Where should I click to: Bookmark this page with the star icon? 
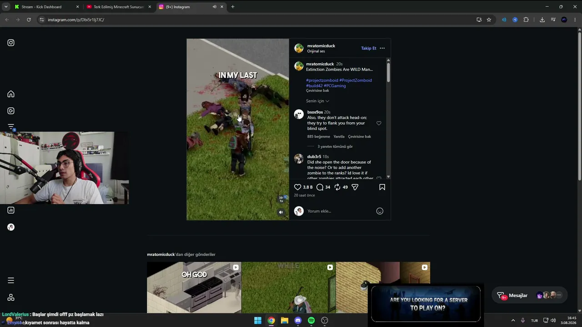coord(489,20)
